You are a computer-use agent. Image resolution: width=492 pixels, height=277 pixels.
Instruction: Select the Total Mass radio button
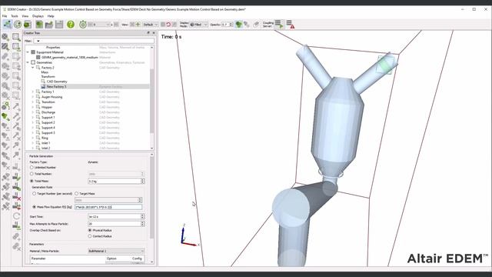pos(32,181)
